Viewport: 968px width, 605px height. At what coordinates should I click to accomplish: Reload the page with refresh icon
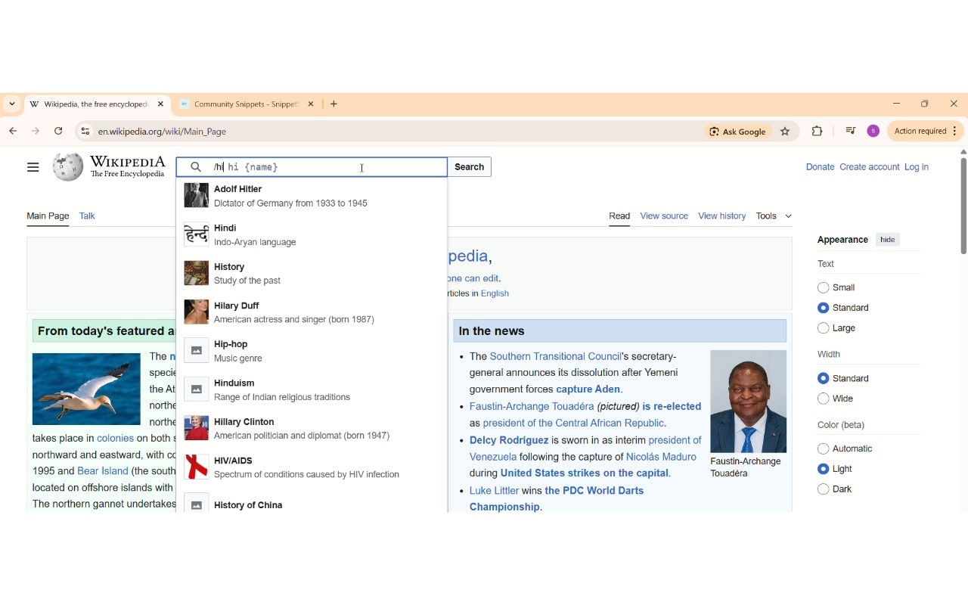coord(58,131)
